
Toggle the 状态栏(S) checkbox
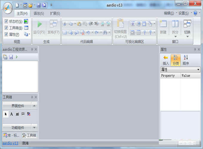point(6,21)
